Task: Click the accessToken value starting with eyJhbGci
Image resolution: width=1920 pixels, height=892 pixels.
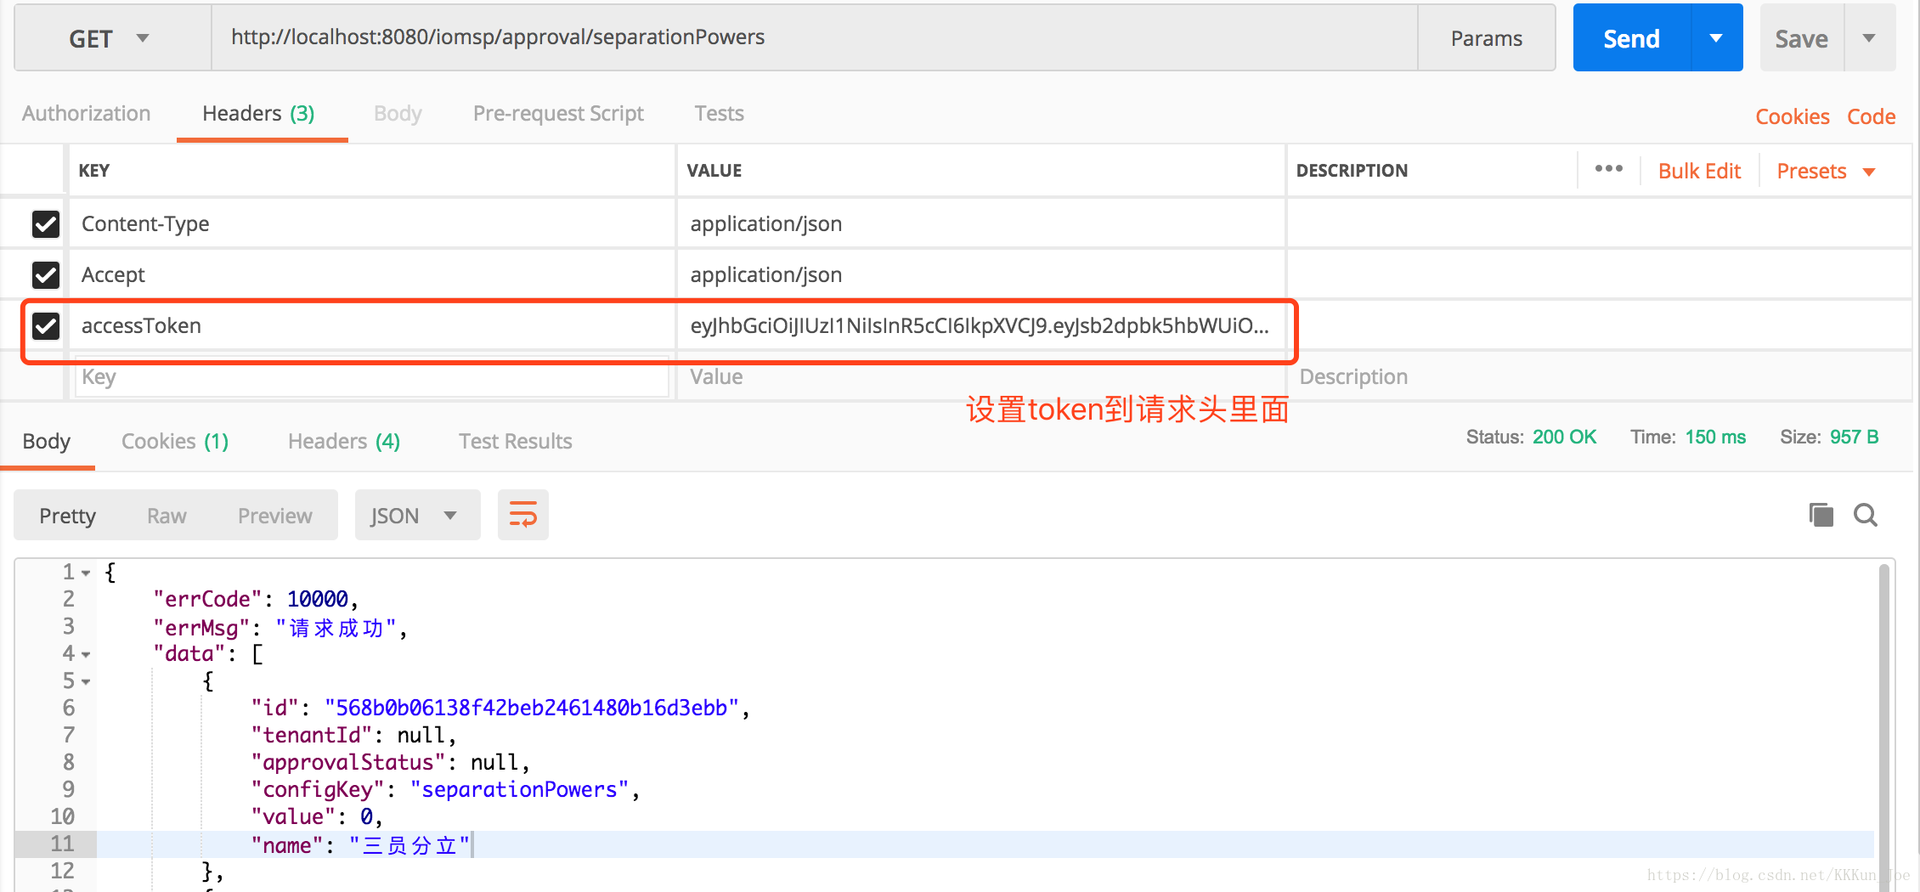Action: [980, 326]
